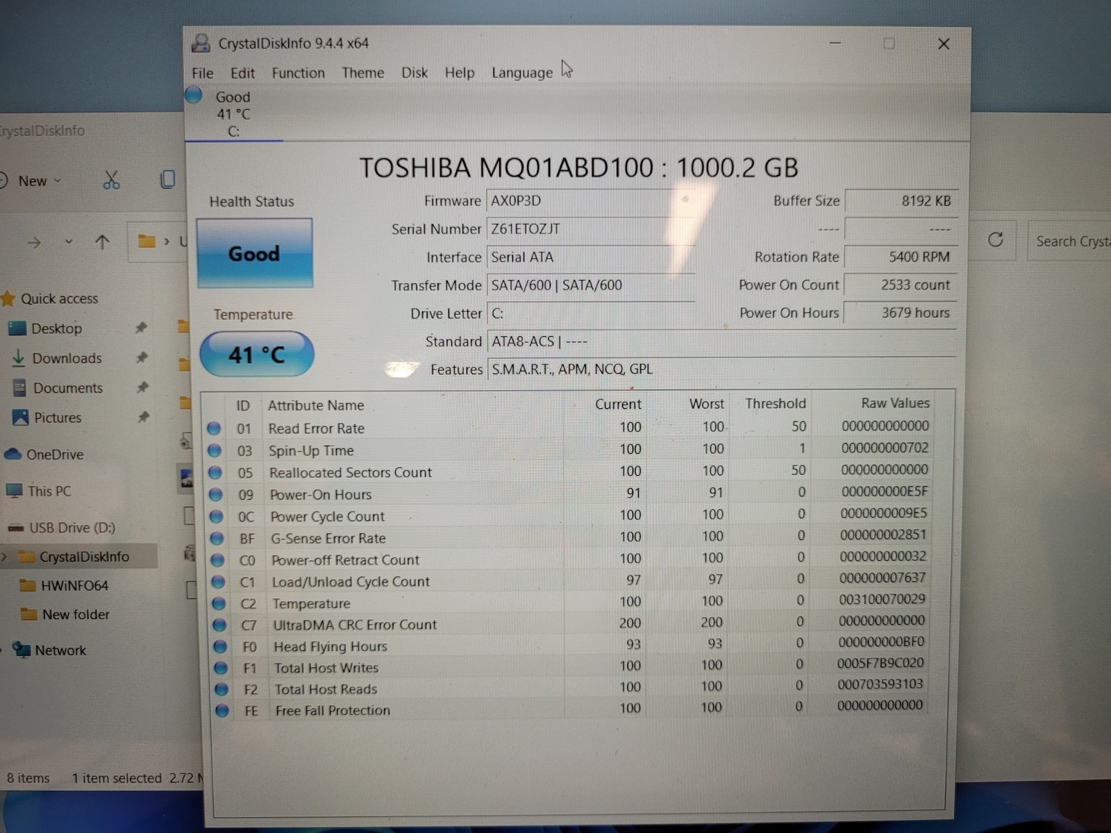This screenshot has width=1111, height=833.
Task: Open the Disk menu
Action: (x=415, y=73)
